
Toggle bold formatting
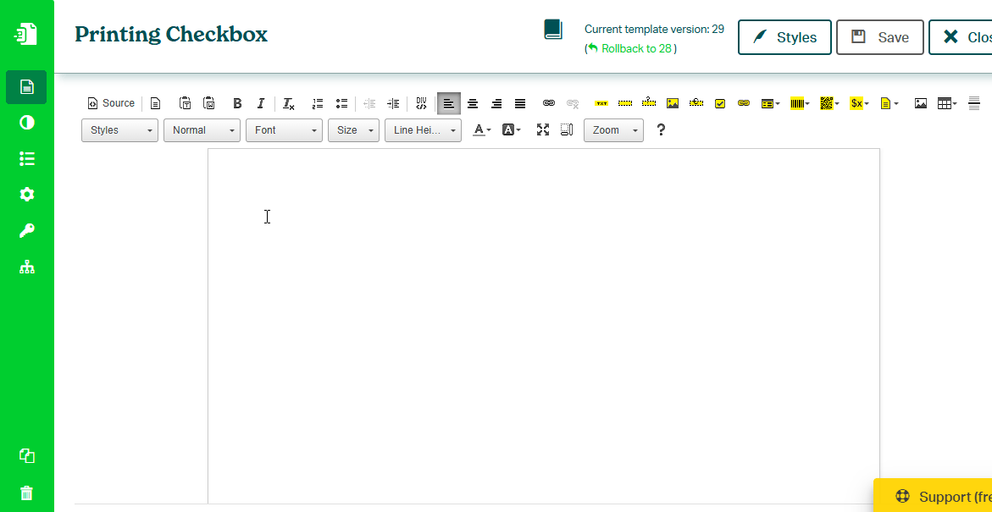click(x=237, y=103)
